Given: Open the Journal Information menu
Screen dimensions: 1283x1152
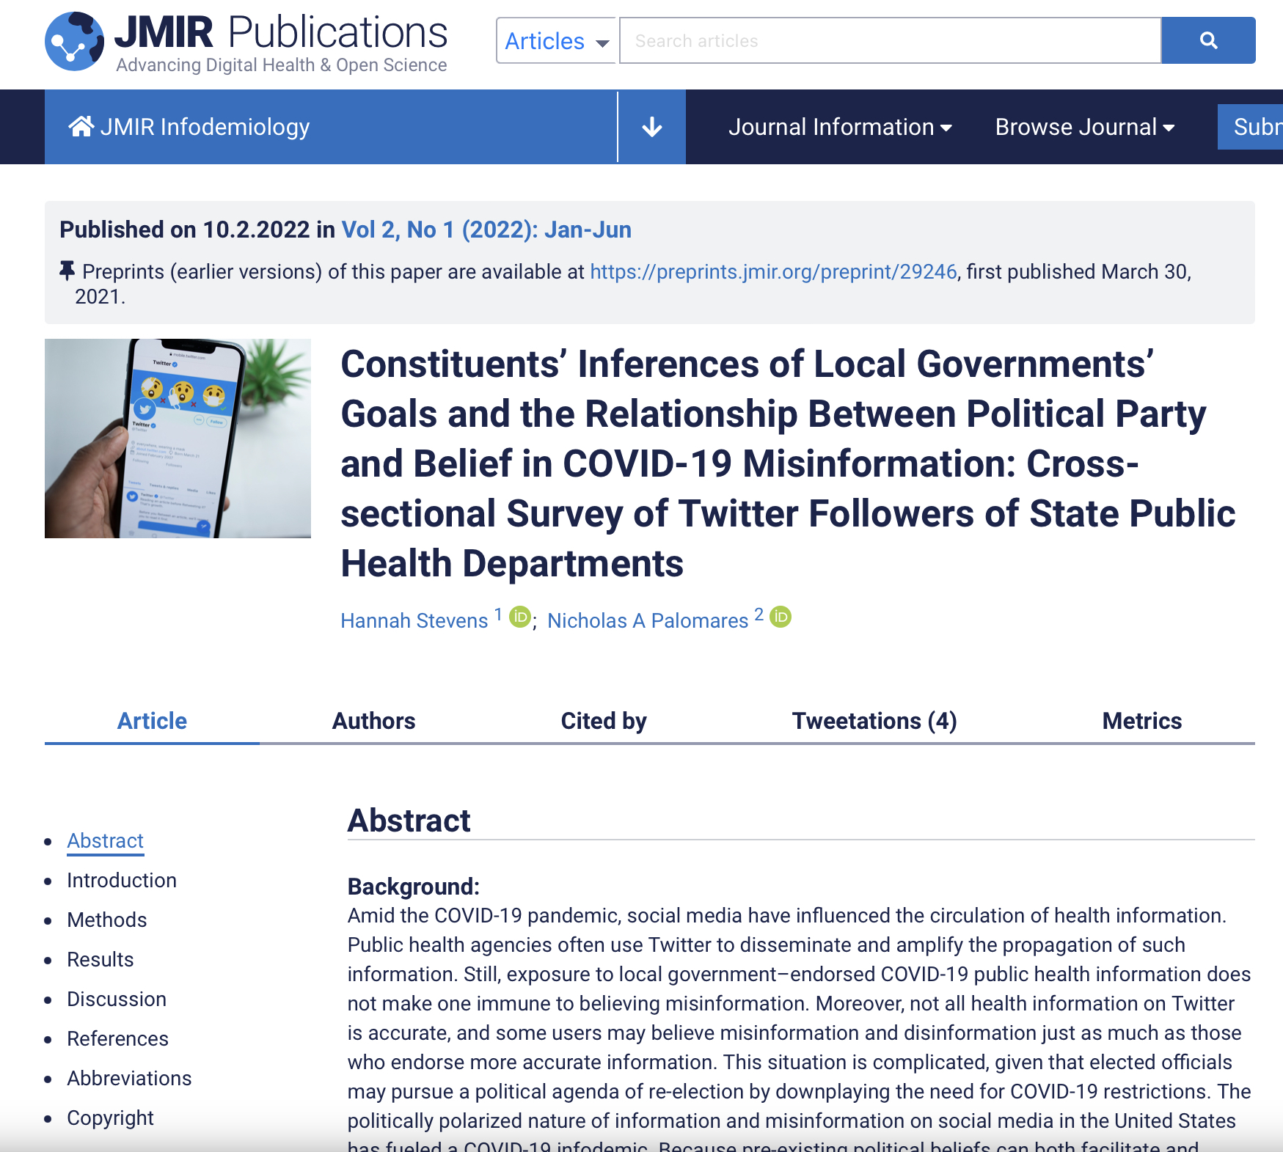Looking at the screenshot, I should [x=839, y=128].
